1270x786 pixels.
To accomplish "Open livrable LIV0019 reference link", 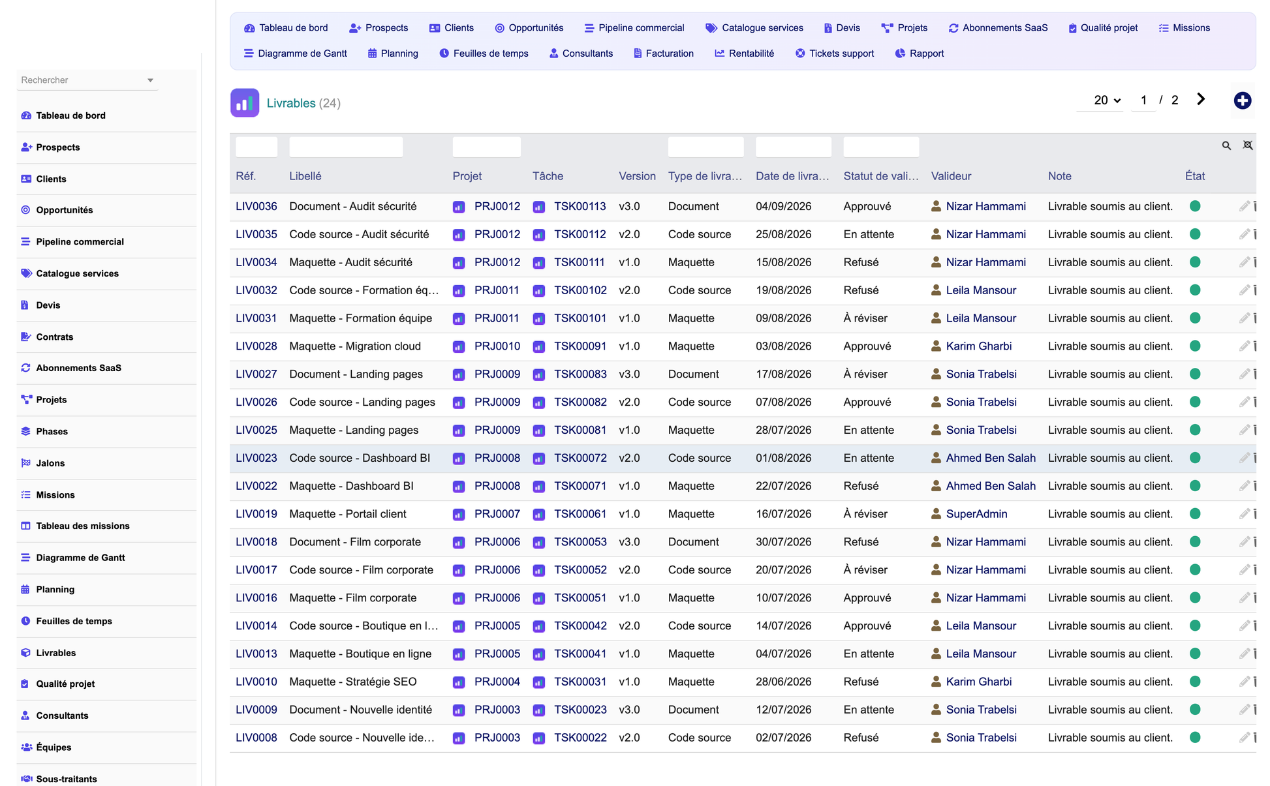I will pos(256,514).
